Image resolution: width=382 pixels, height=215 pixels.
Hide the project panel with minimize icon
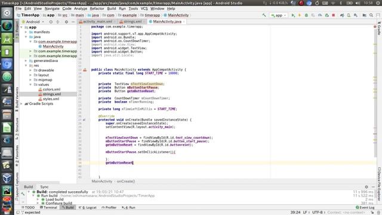tap(73, 21)
